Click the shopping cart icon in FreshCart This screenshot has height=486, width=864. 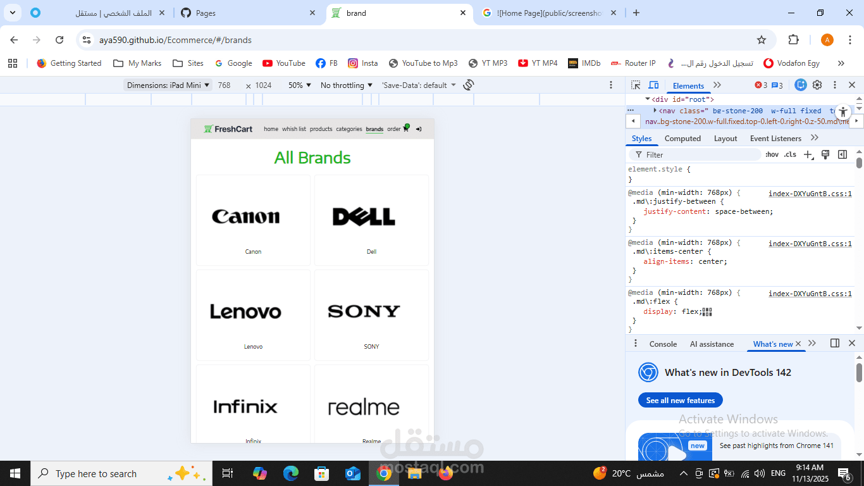(406, 128)
